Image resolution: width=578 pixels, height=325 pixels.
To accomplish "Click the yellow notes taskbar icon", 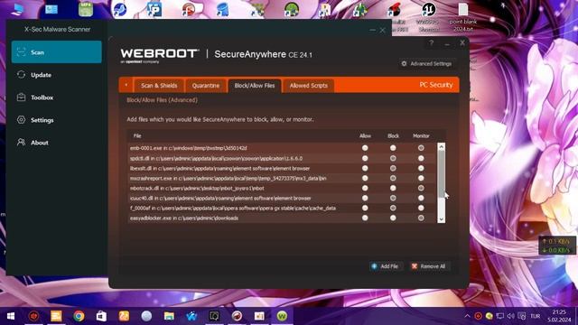I will point(56,316).
